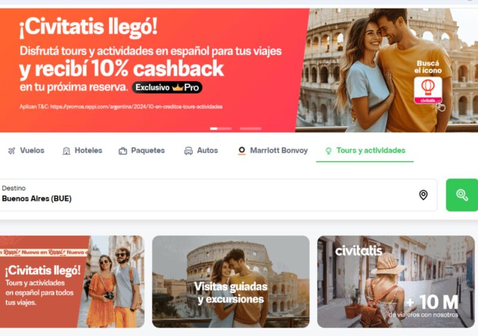This screenshot has width=478, height=336.
Task: Open the Civitatis llegó promo card
Action: point(72,282)
